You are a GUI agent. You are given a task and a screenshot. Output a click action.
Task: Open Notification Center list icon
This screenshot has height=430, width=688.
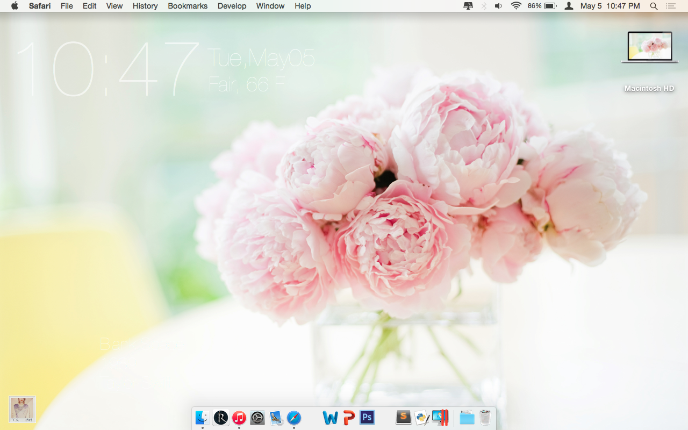coord(670,6)
